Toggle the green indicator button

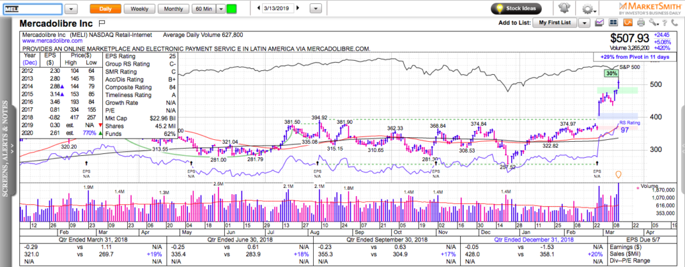[x=231, y=9]
